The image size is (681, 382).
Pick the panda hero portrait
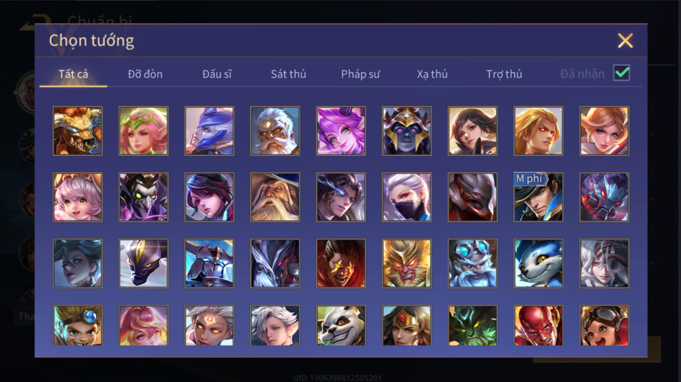(x=341, y=325)
